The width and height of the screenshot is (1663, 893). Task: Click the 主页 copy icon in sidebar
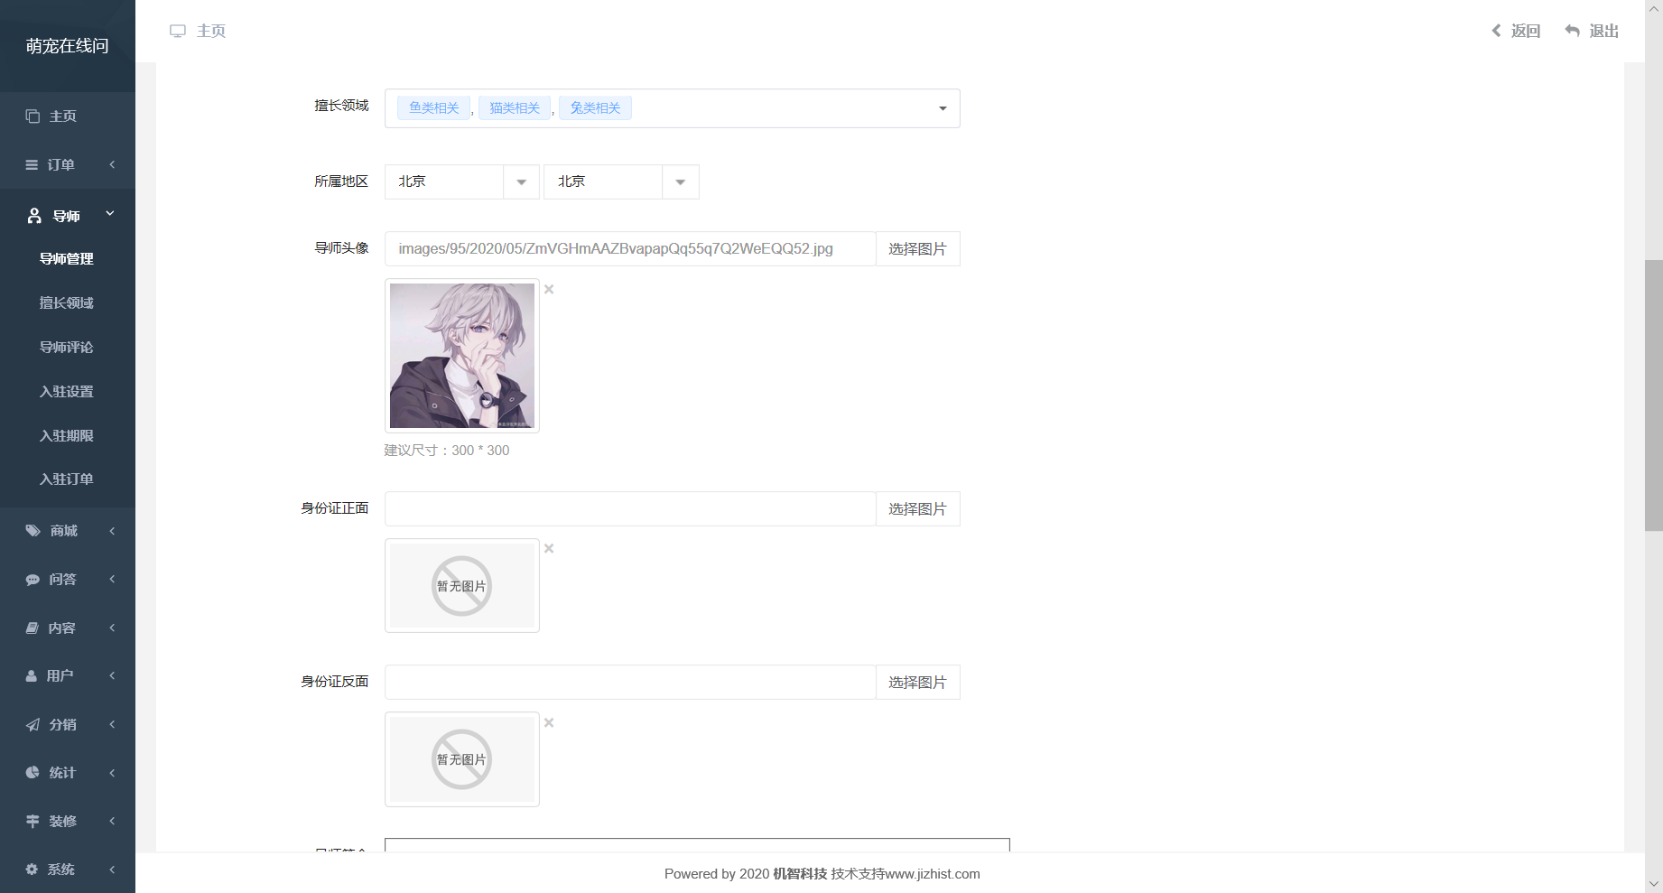click(x=33, y=116)
